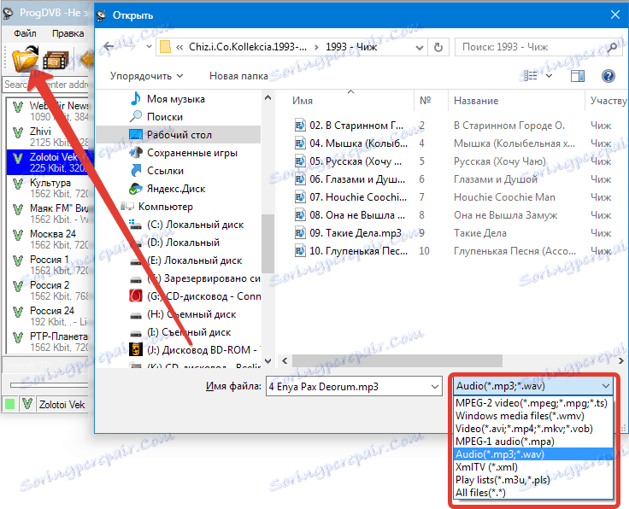Select Компьютер in navigation tree

tap(165, 207)
